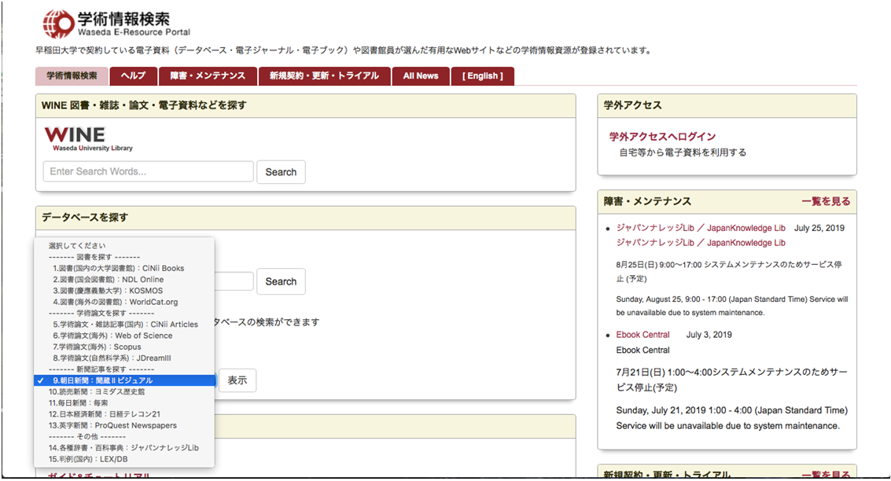Select 14.各種辞書・百科事典 ジャパンナレッジLib option
This screenshot has height=481, width=891.
(x=124, y=448)
